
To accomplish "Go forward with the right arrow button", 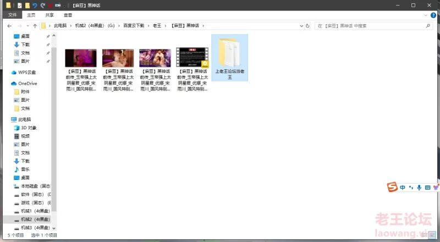I will tap(20, 26).
